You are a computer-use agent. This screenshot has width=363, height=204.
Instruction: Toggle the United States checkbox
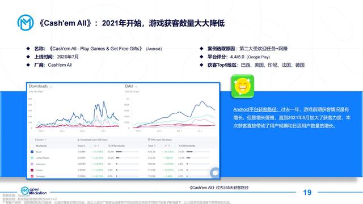[32, 158]
